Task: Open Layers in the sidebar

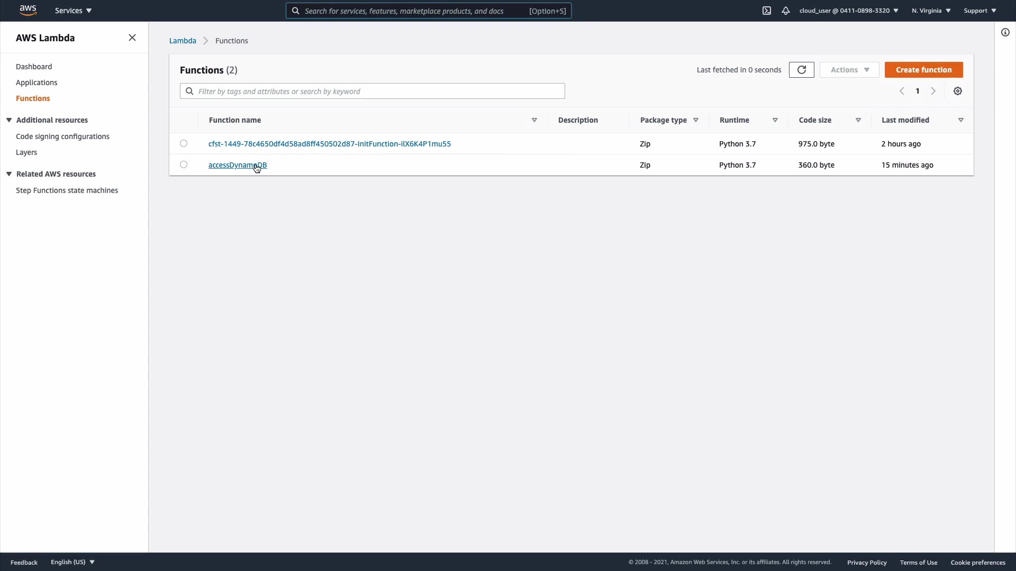Action: click(26, 152)
